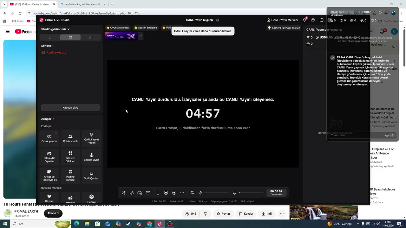Expand the promo banner dropdown arrow
406x228 pixels.
point(141,36)
